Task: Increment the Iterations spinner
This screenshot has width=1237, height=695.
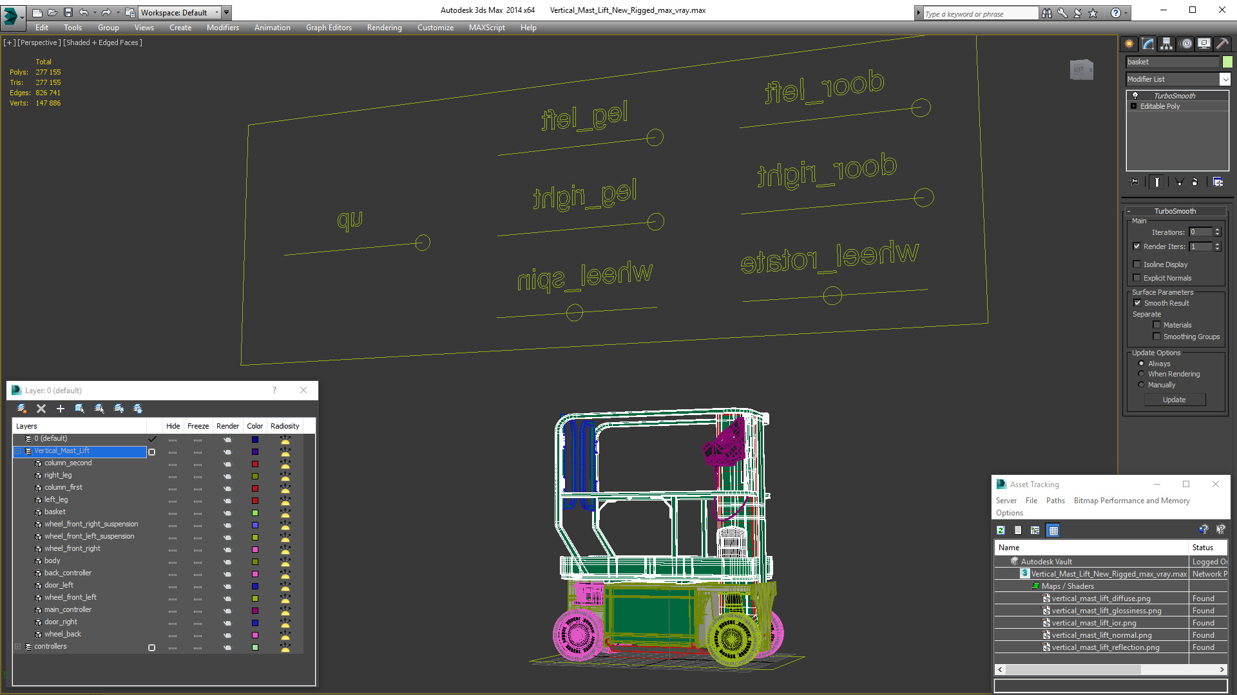Action: [x=1218, y=230]
